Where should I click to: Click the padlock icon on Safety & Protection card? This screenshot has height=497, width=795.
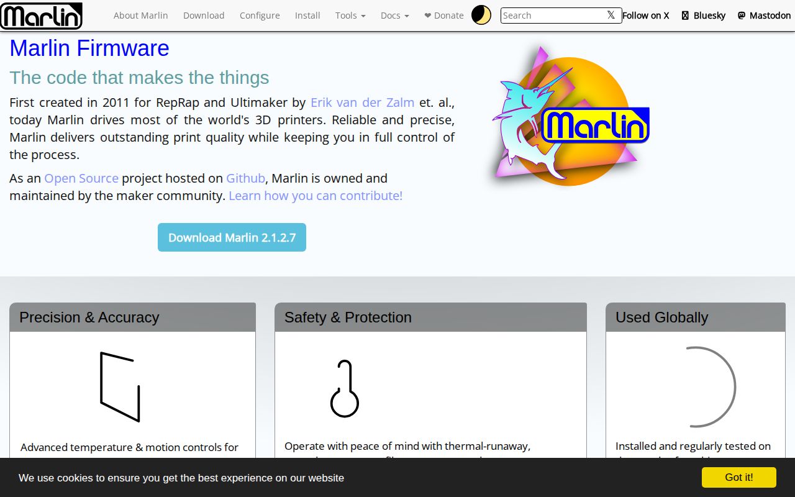[345, 387]
